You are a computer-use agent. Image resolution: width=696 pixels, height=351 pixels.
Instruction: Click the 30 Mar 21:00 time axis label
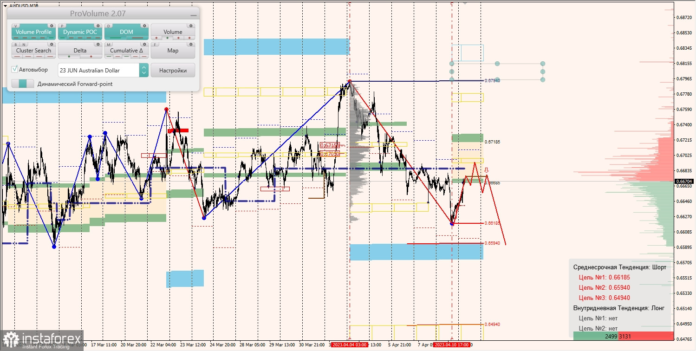(313, 345)
